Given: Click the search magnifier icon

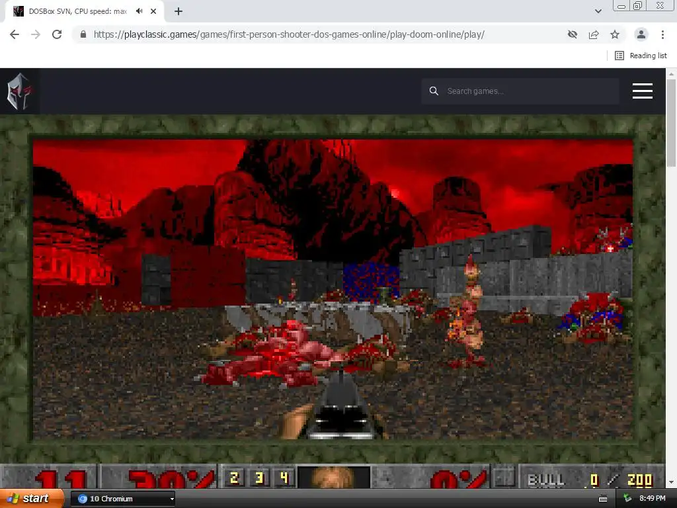Looking at the screenshot, I should click(x=434, y=91).
